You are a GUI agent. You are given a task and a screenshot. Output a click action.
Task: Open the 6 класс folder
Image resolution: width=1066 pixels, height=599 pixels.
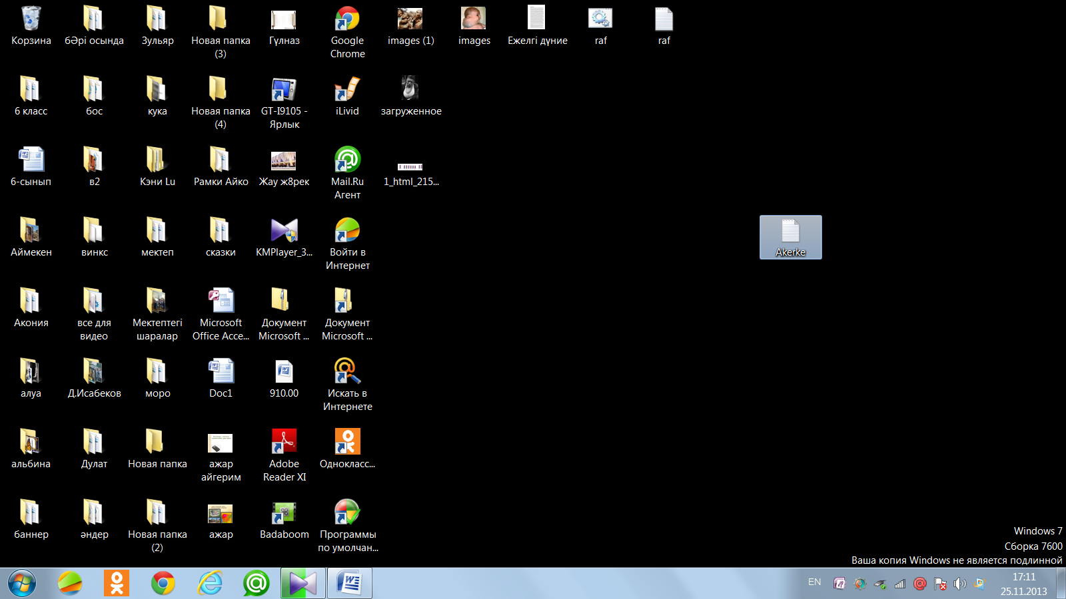click(31, 97)
